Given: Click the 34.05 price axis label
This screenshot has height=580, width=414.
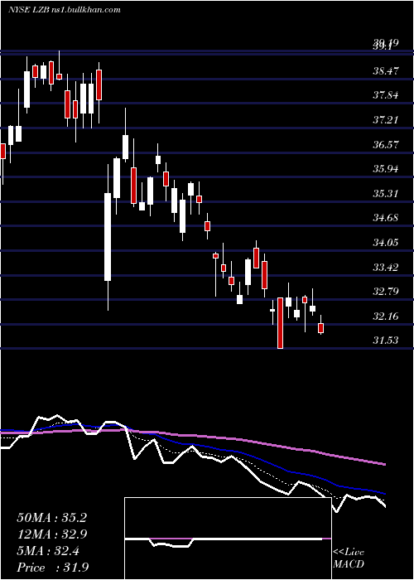Looking at the screenshot, I should pyautogui.click(x=386, y=242).
